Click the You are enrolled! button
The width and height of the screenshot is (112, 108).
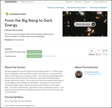[34, 52]
